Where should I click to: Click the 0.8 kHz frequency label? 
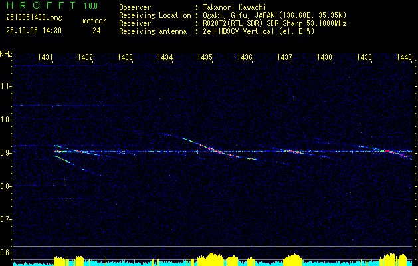[x=5, y=186]
